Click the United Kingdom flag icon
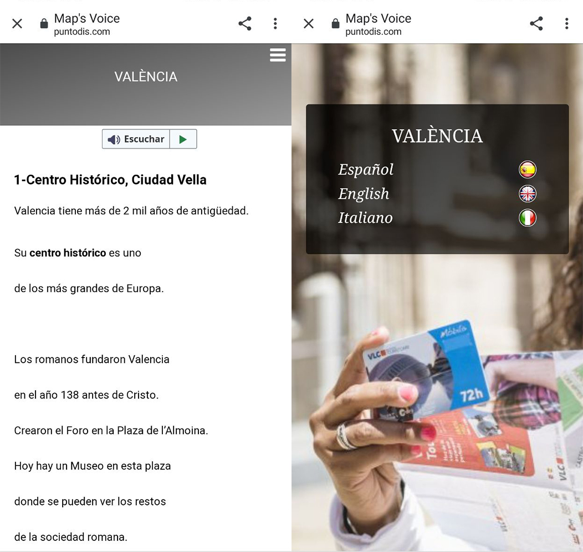Viewport: 583px width, 552px height. (528, 193)
